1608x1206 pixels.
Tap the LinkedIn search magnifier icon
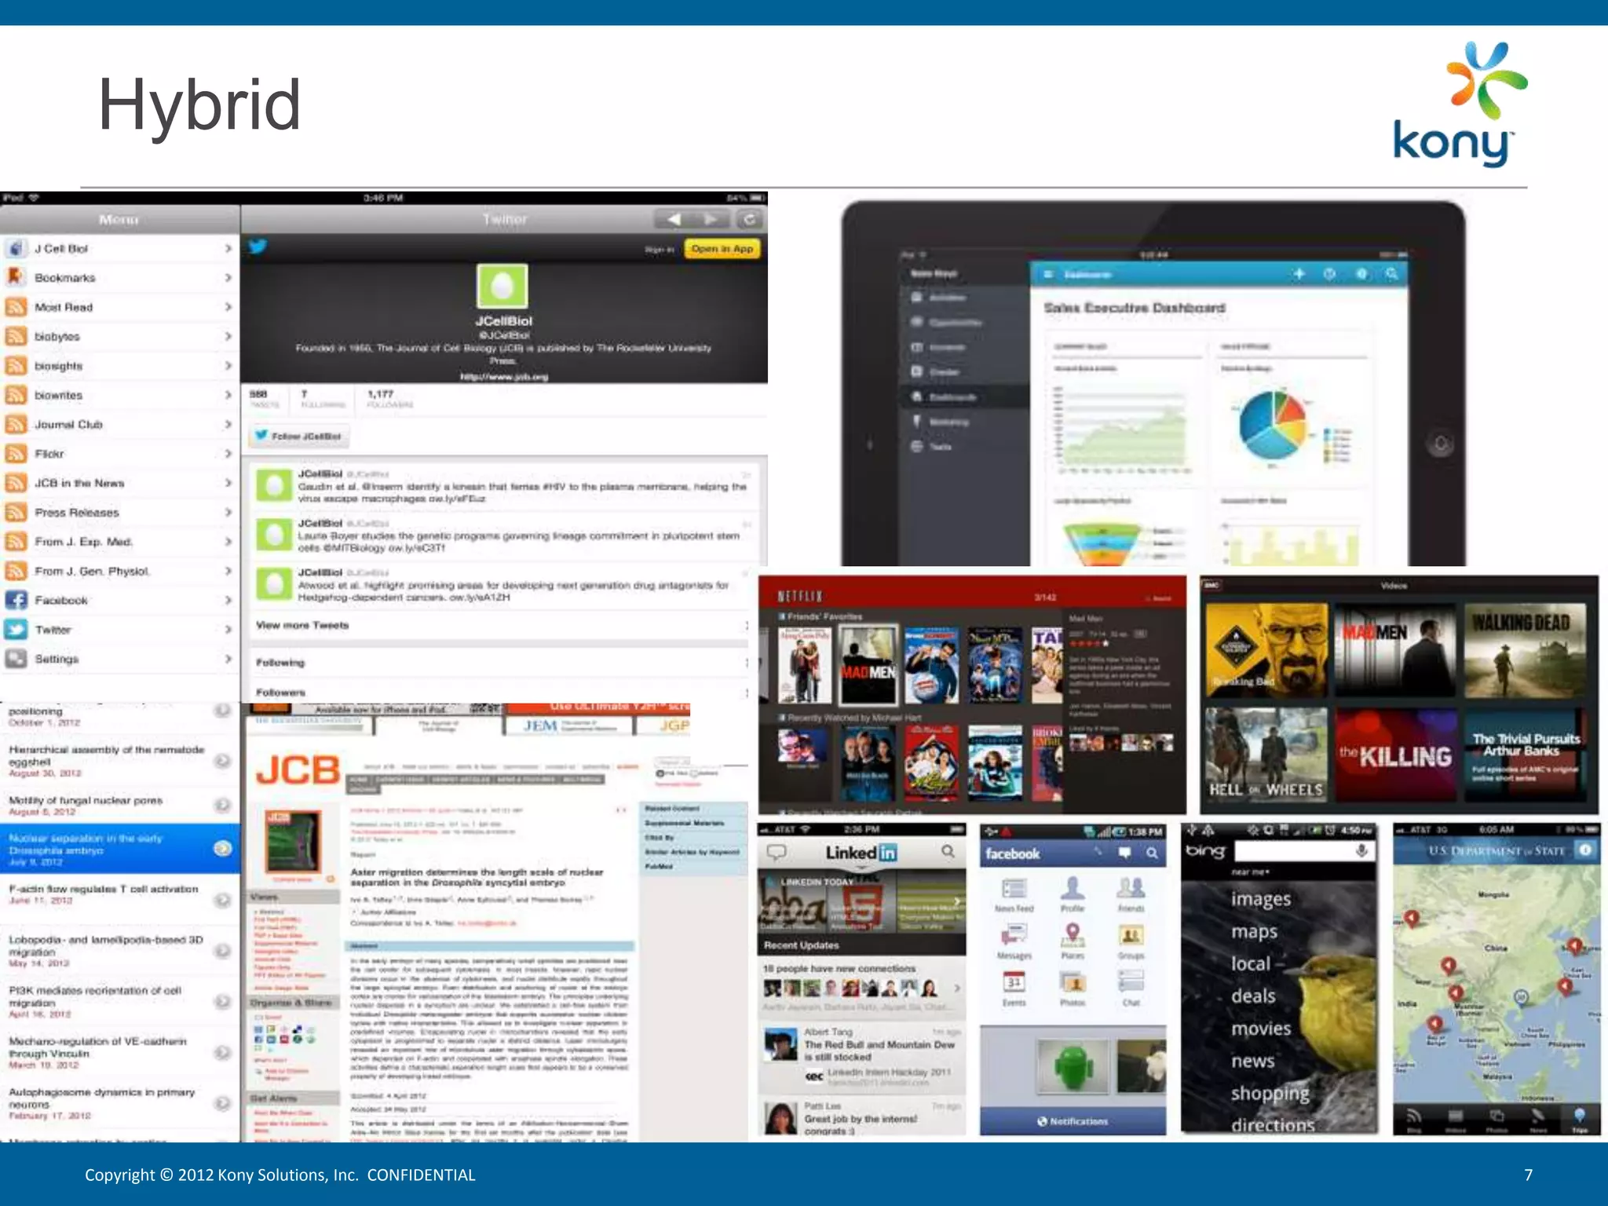[948, 851]
